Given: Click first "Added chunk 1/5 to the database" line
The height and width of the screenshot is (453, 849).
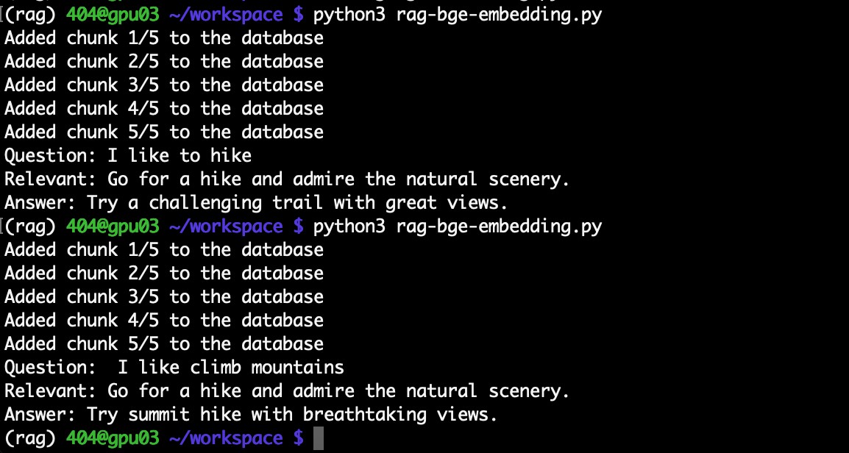Looking at the screenshot, I should click(164, 38).
